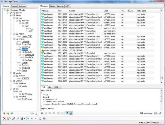The image size is (165, 125).
Task: Click the red X delete icon in bottom toolbar
Action: [4, 118]
